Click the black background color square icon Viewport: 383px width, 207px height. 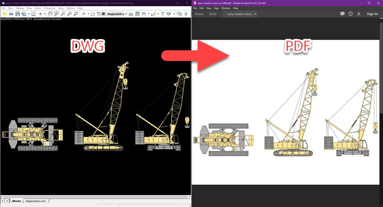coord(103,14)
